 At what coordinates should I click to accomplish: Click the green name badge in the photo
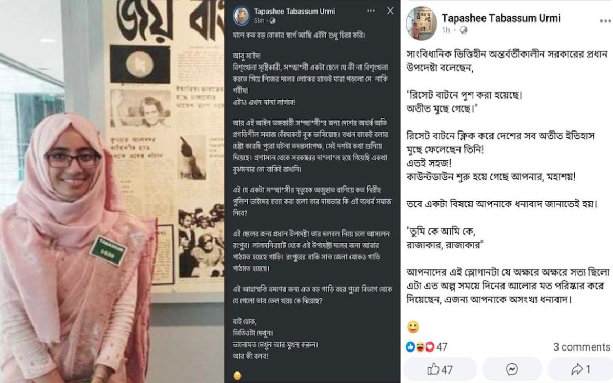coord(108,250)
